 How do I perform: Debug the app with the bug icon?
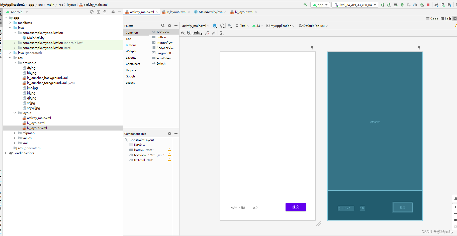click(402, 5)
